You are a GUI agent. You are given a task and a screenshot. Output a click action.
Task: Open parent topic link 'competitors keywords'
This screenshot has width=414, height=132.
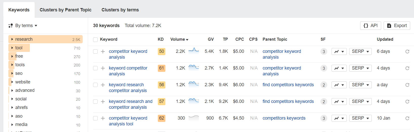pyautogui.click(x=284, y=118)
